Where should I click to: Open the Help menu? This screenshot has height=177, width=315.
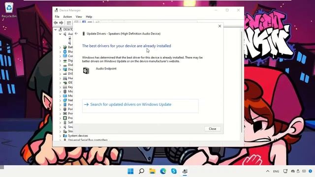[89, 17]
